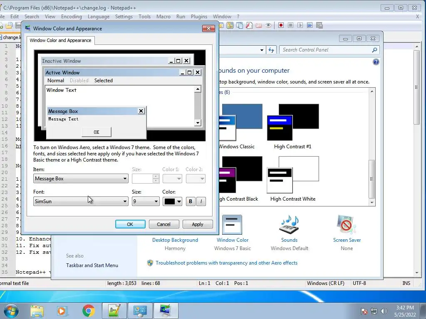Click the theme list scrollbar down arrow
Image resolution: width=426 pixels, height=319 pixels.
(372, 202)
